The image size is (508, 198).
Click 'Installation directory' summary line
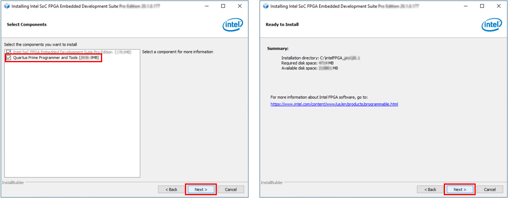click(321, 58)
